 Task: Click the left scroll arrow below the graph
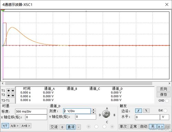coord(3,83)
